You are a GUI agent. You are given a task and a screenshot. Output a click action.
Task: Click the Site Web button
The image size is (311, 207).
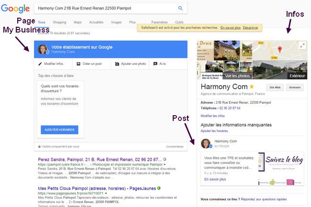click(275, 87)
